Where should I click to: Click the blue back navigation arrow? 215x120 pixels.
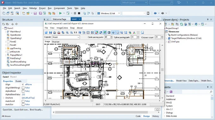tap(155, 13)
